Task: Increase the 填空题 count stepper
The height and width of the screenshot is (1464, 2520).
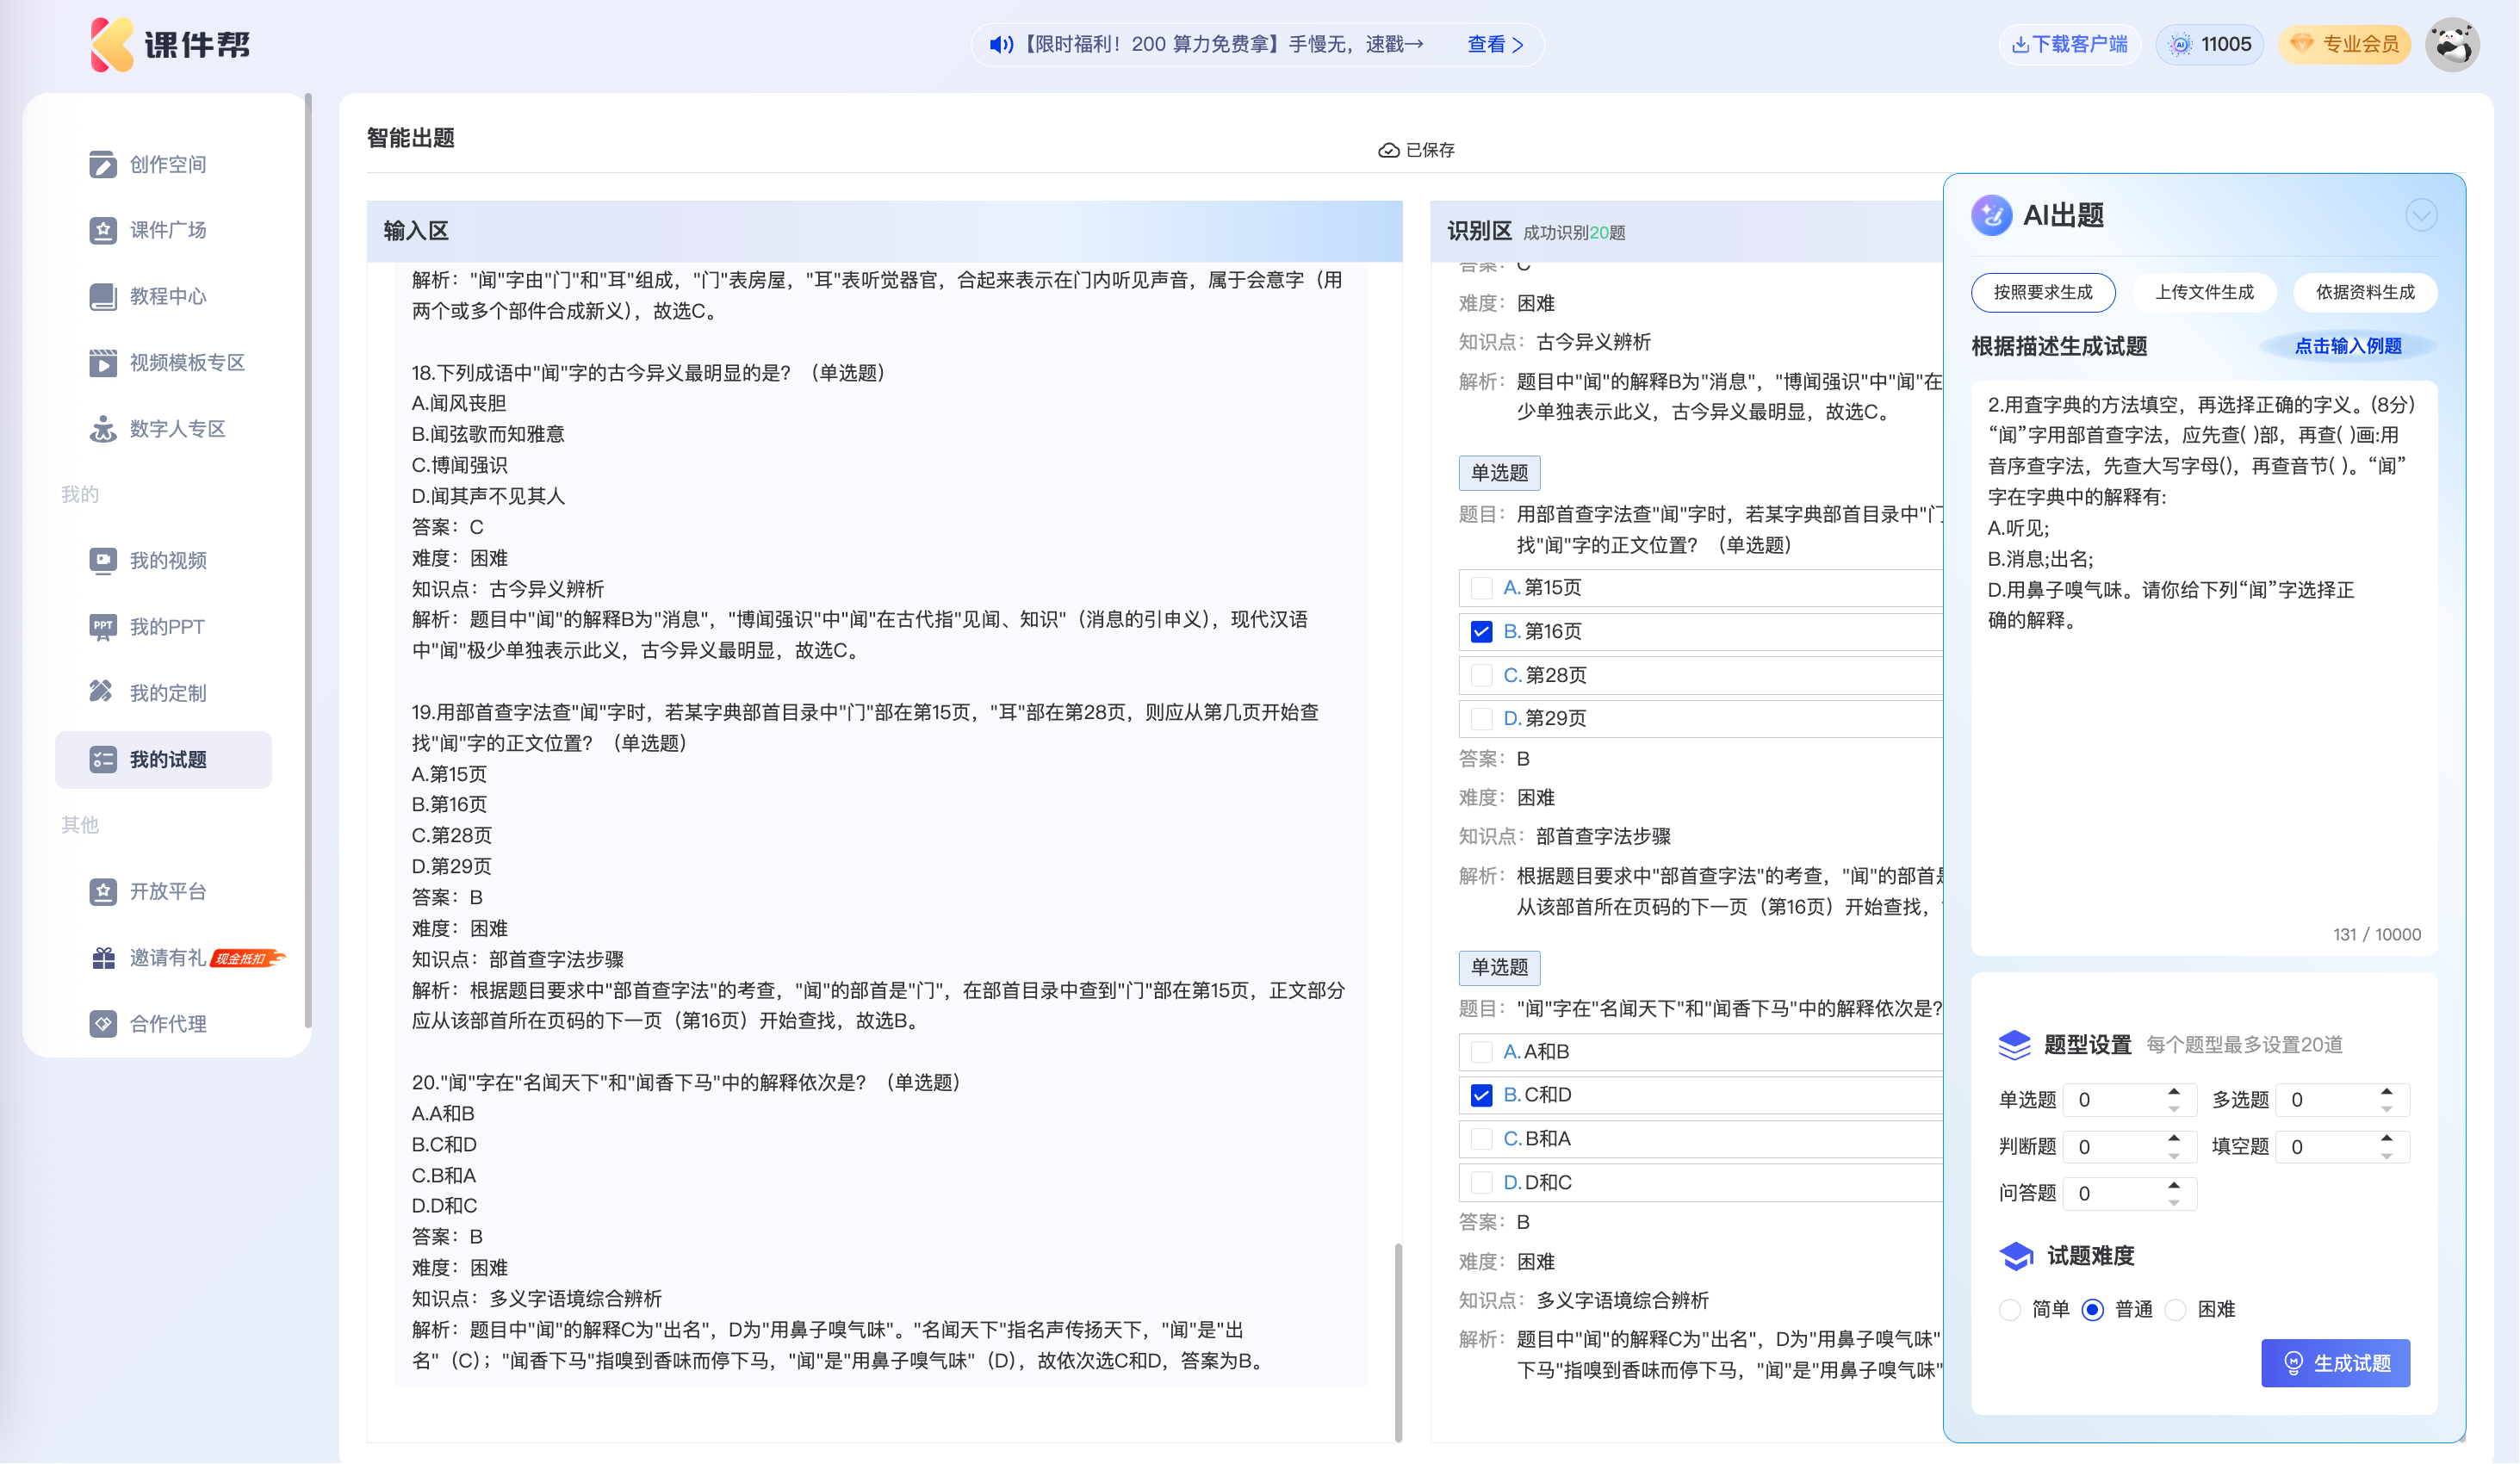Action: [2386, 1139]
